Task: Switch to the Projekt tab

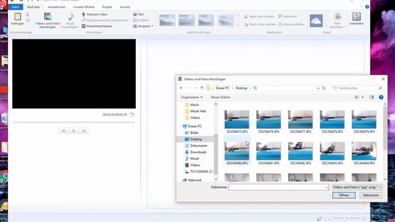Action: [x=107, y=7]
